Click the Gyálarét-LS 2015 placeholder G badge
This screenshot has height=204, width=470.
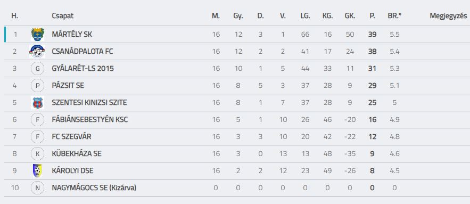point(37,69)
